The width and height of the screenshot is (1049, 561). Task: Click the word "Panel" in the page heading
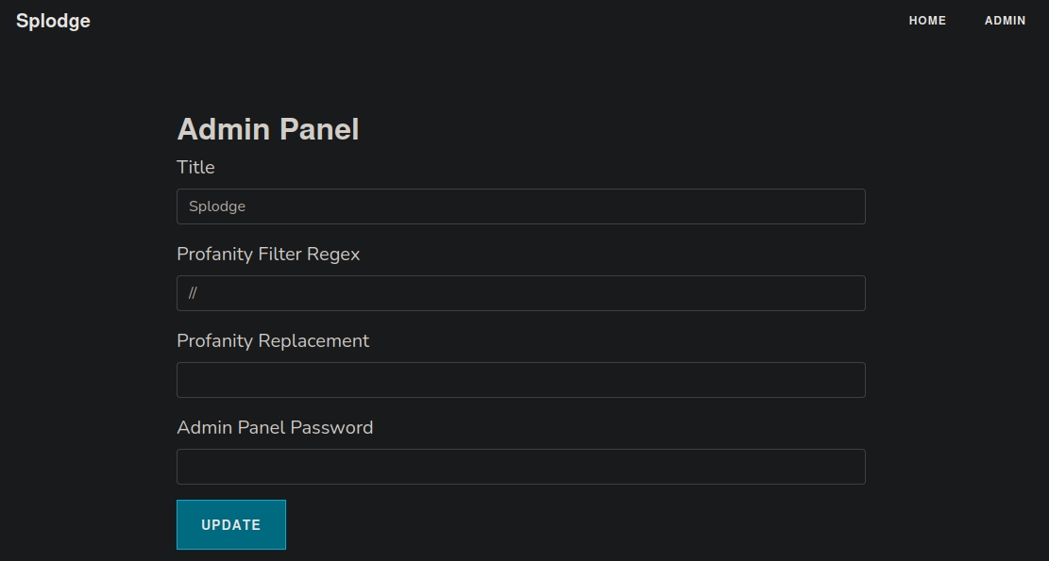coord(319,129)
